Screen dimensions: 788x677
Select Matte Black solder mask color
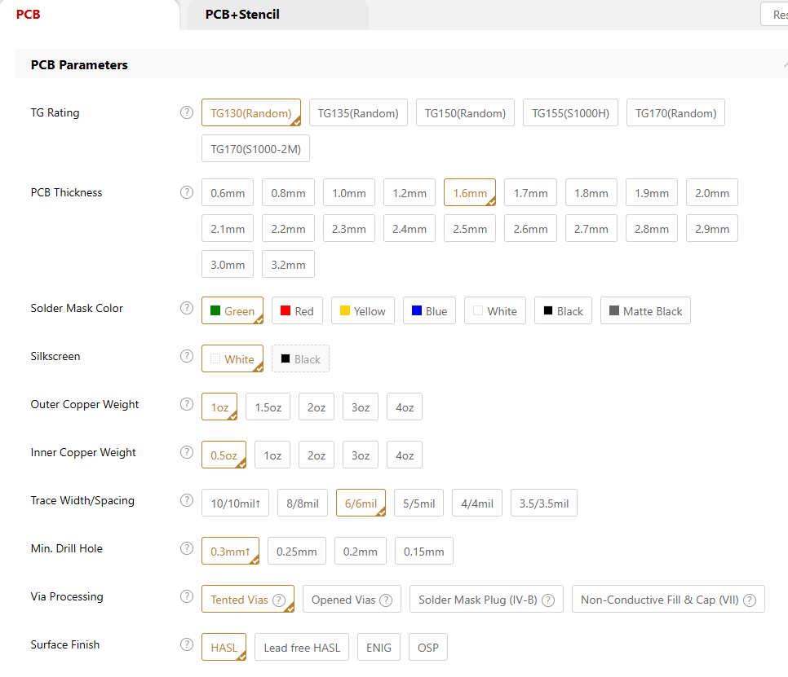click(x=646, y=310)
